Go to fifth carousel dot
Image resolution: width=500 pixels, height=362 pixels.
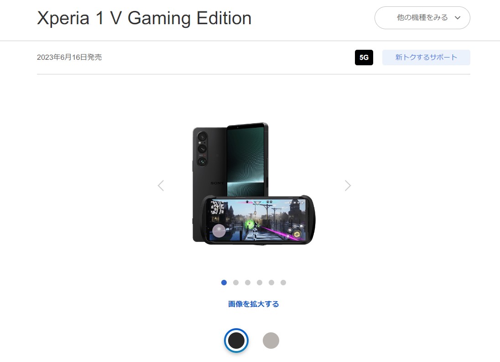(x=271, y=283)
